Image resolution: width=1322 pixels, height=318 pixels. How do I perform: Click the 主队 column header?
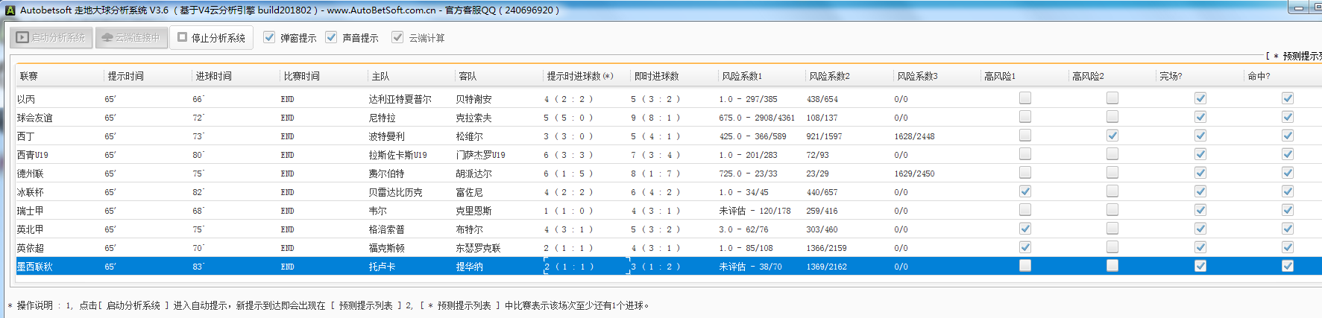click(x=380, y=76)
